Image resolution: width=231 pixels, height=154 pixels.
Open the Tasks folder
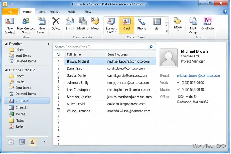pos(16,127)
